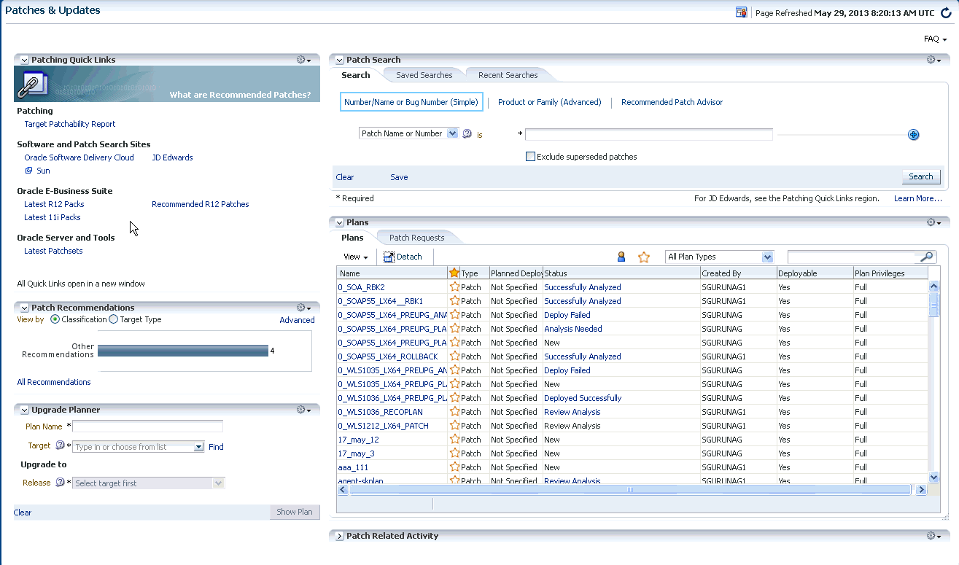
Task: Open the All Plan Types dropdown
Action: [x=768, y=257]
